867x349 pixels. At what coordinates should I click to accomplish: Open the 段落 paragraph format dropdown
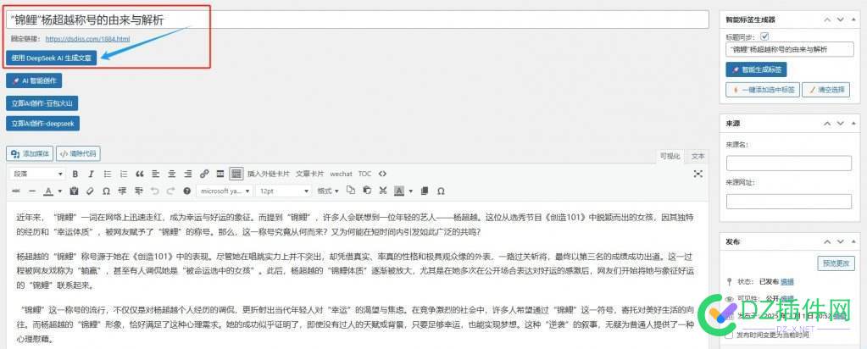(x=38, y=174)
